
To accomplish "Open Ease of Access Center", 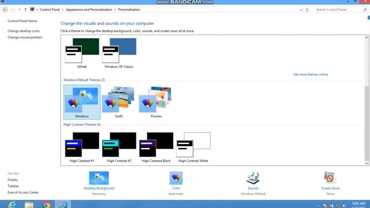I will 23,192.
